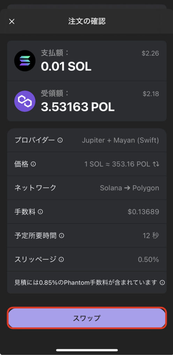Tap the $0.13689 fee value

click(x=143, y=212)
